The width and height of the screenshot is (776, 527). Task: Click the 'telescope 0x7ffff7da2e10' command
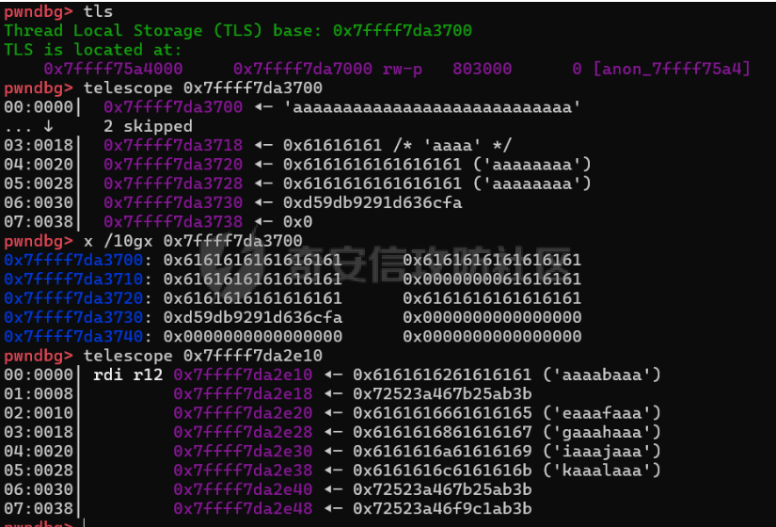coord(203,356)
